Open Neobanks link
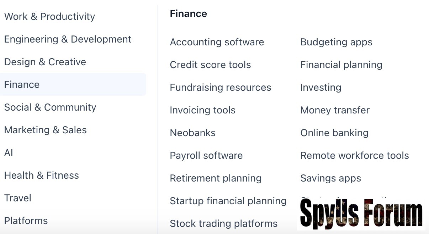This screenshot has height=234, width=429. point(192,133)
